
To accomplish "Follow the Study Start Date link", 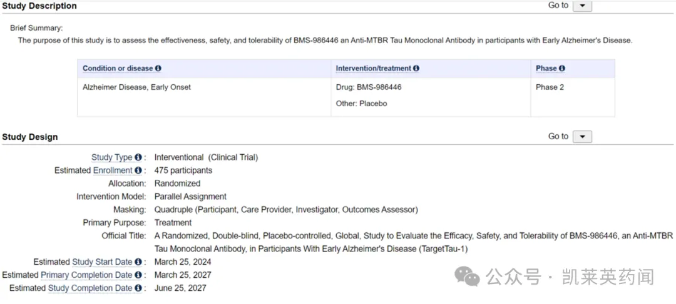I will click(102, 262).
